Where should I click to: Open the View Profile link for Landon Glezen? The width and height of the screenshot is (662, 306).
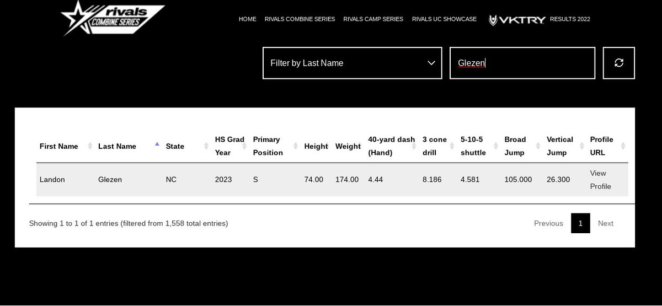600,180
